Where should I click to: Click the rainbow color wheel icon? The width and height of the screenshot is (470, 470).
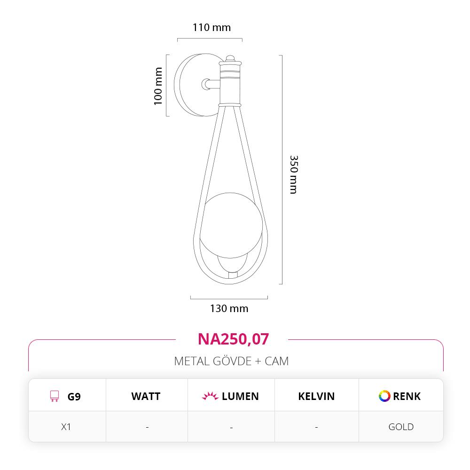coord(384,396)
